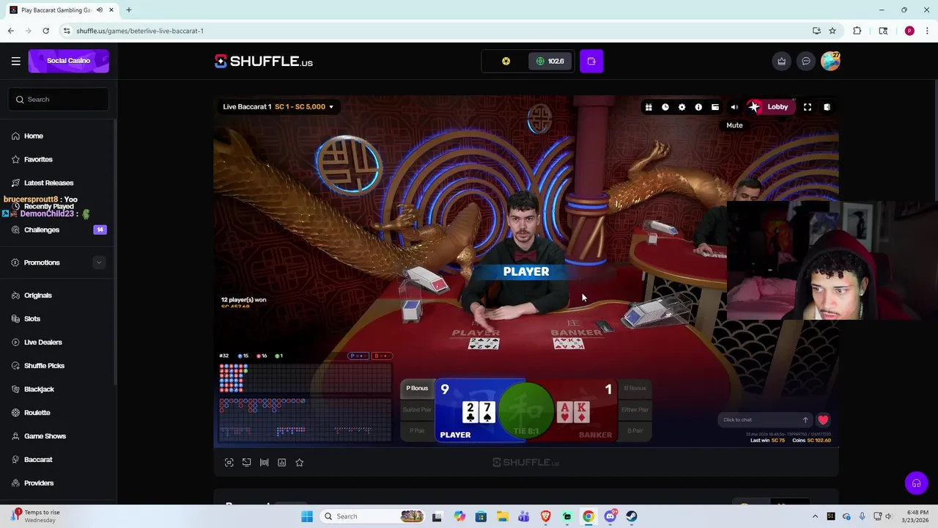Click the heart icon beside chat
The width and height of the screenshot is (938, 528).
coord(823,420)
